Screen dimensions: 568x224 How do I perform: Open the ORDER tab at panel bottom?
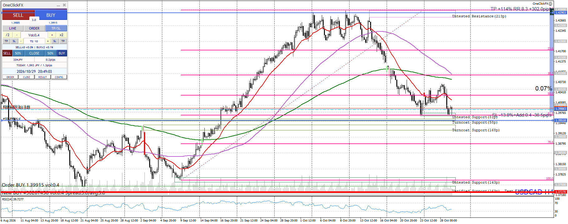pyautogui.click(x=10, y=77)
